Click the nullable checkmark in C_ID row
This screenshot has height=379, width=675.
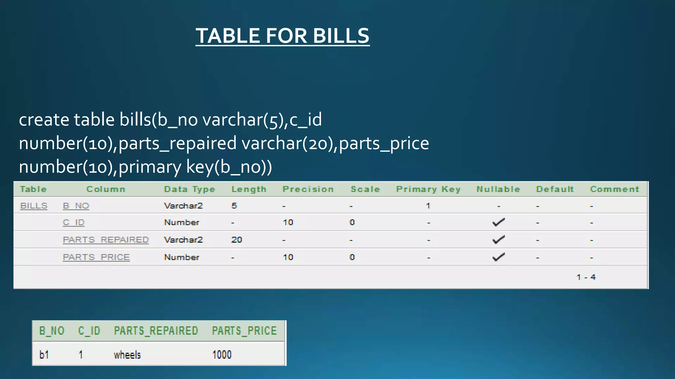498,222
